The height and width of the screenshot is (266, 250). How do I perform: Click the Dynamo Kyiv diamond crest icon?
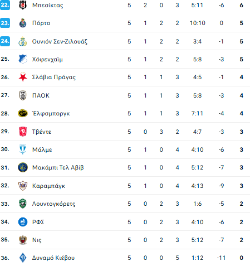[23, 258]
